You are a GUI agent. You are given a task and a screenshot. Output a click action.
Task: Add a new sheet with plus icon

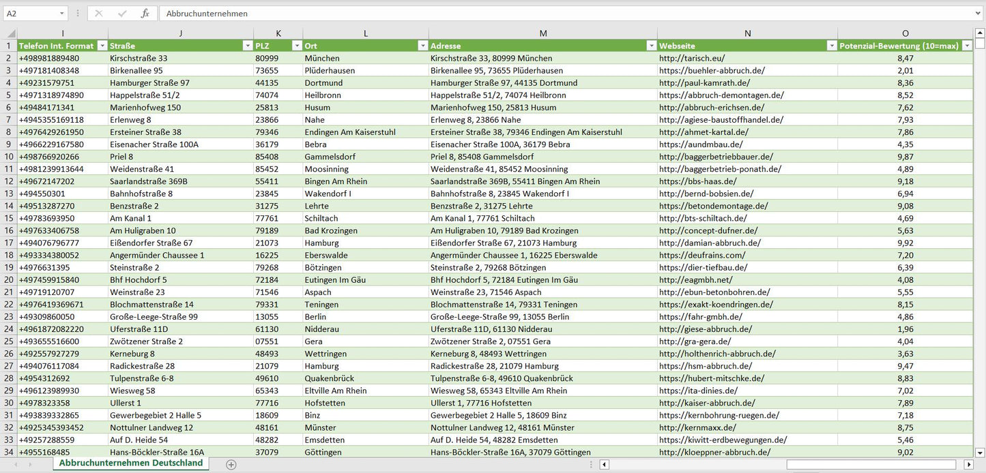[x=231, y=464]
